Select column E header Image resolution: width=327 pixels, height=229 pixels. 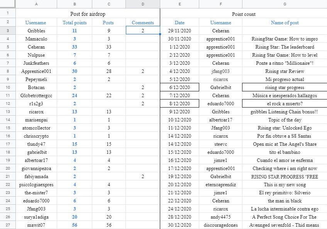click(180, 4)
